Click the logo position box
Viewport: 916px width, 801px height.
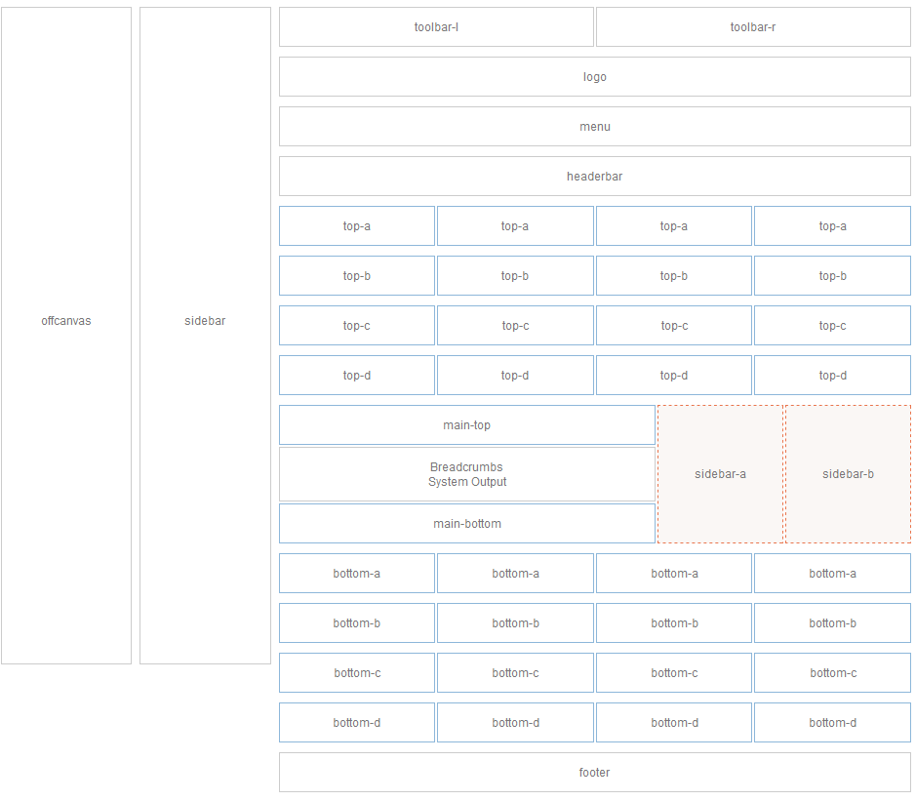coord(594,77)
